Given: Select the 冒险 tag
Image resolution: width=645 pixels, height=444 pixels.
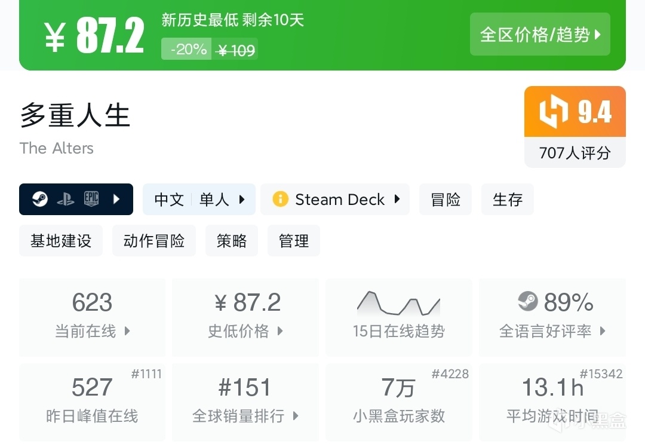Looking at the screenshot, I should [446, 199].
